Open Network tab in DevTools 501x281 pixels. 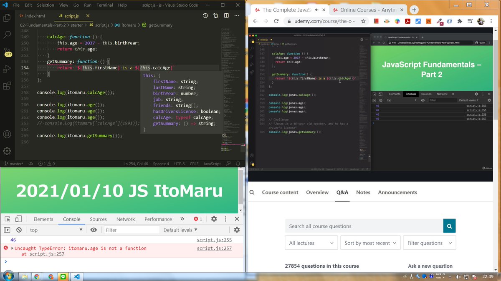[126, 219]
